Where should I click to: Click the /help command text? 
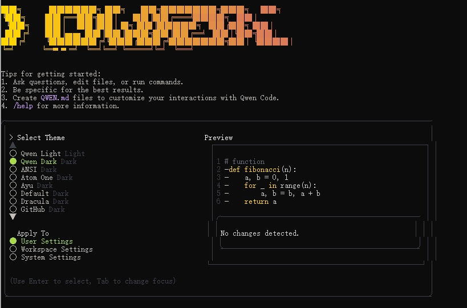pos(23,106)
